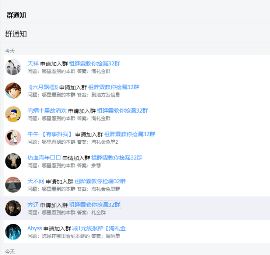Open §六月飘樰§'s cartoon avatar
Screen dimensions: 270x255
[x=13, y=91]
